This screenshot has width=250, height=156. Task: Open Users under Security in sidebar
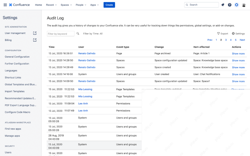click(x=8, y=152)
